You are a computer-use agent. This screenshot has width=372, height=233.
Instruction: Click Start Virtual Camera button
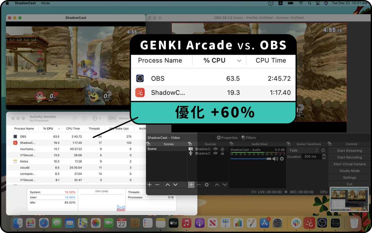point(349,164)
